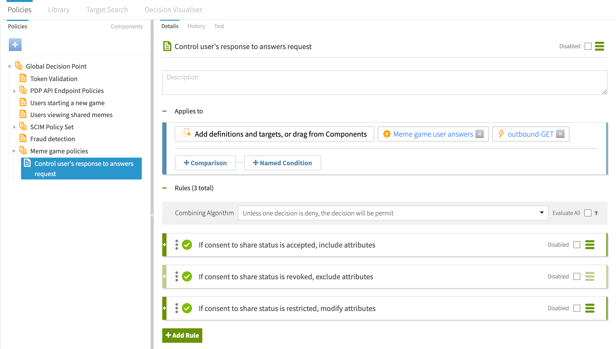This screenshot has width=616, height=349.
Task: Open hamburger menu of revoked consent rule
Action: tap(590, 276)
